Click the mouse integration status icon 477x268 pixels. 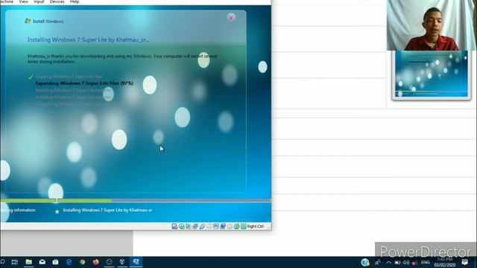[x=236, y=226]
